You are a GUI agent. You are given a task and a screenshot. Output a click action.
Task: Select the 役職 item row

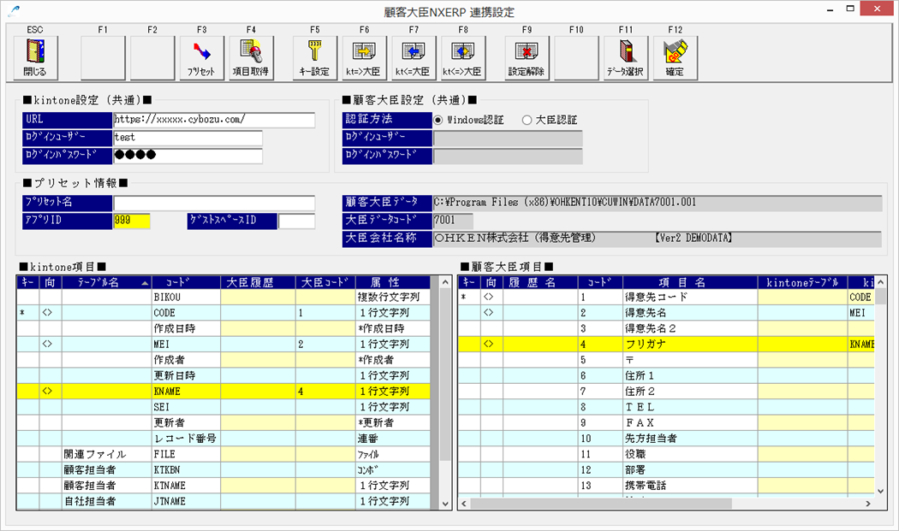(x=667, y=454)
